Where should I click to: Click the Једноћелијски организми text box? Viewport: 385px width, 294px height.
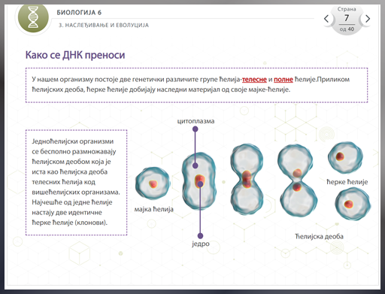[76, 182]
